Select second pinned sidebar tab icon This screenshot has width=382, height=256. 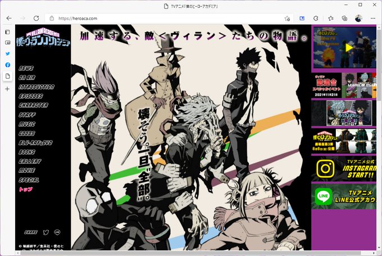[7, 43]
